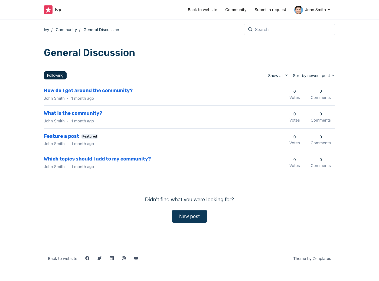Image resolution: width=379 pixels, height=281 pixels.
Task: Click the magnifying glass search icon
Action: coord(250,29)
